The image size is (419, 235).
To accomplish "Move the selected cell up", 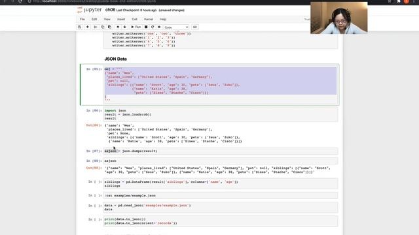I will (x=118, y=27).
